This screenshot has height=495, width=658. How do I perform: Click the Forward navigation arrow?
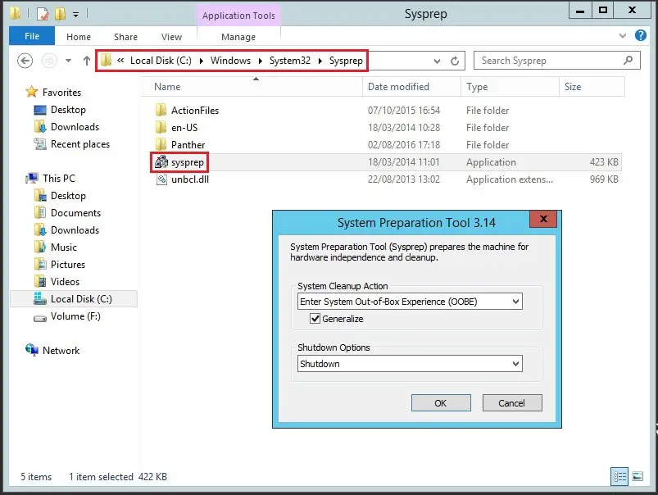click(x=49, y=61)
